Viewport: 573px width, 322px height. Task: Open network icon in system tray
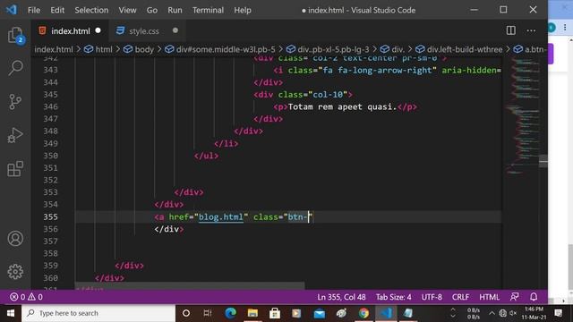pyautogui.click(x=502, y=313)
